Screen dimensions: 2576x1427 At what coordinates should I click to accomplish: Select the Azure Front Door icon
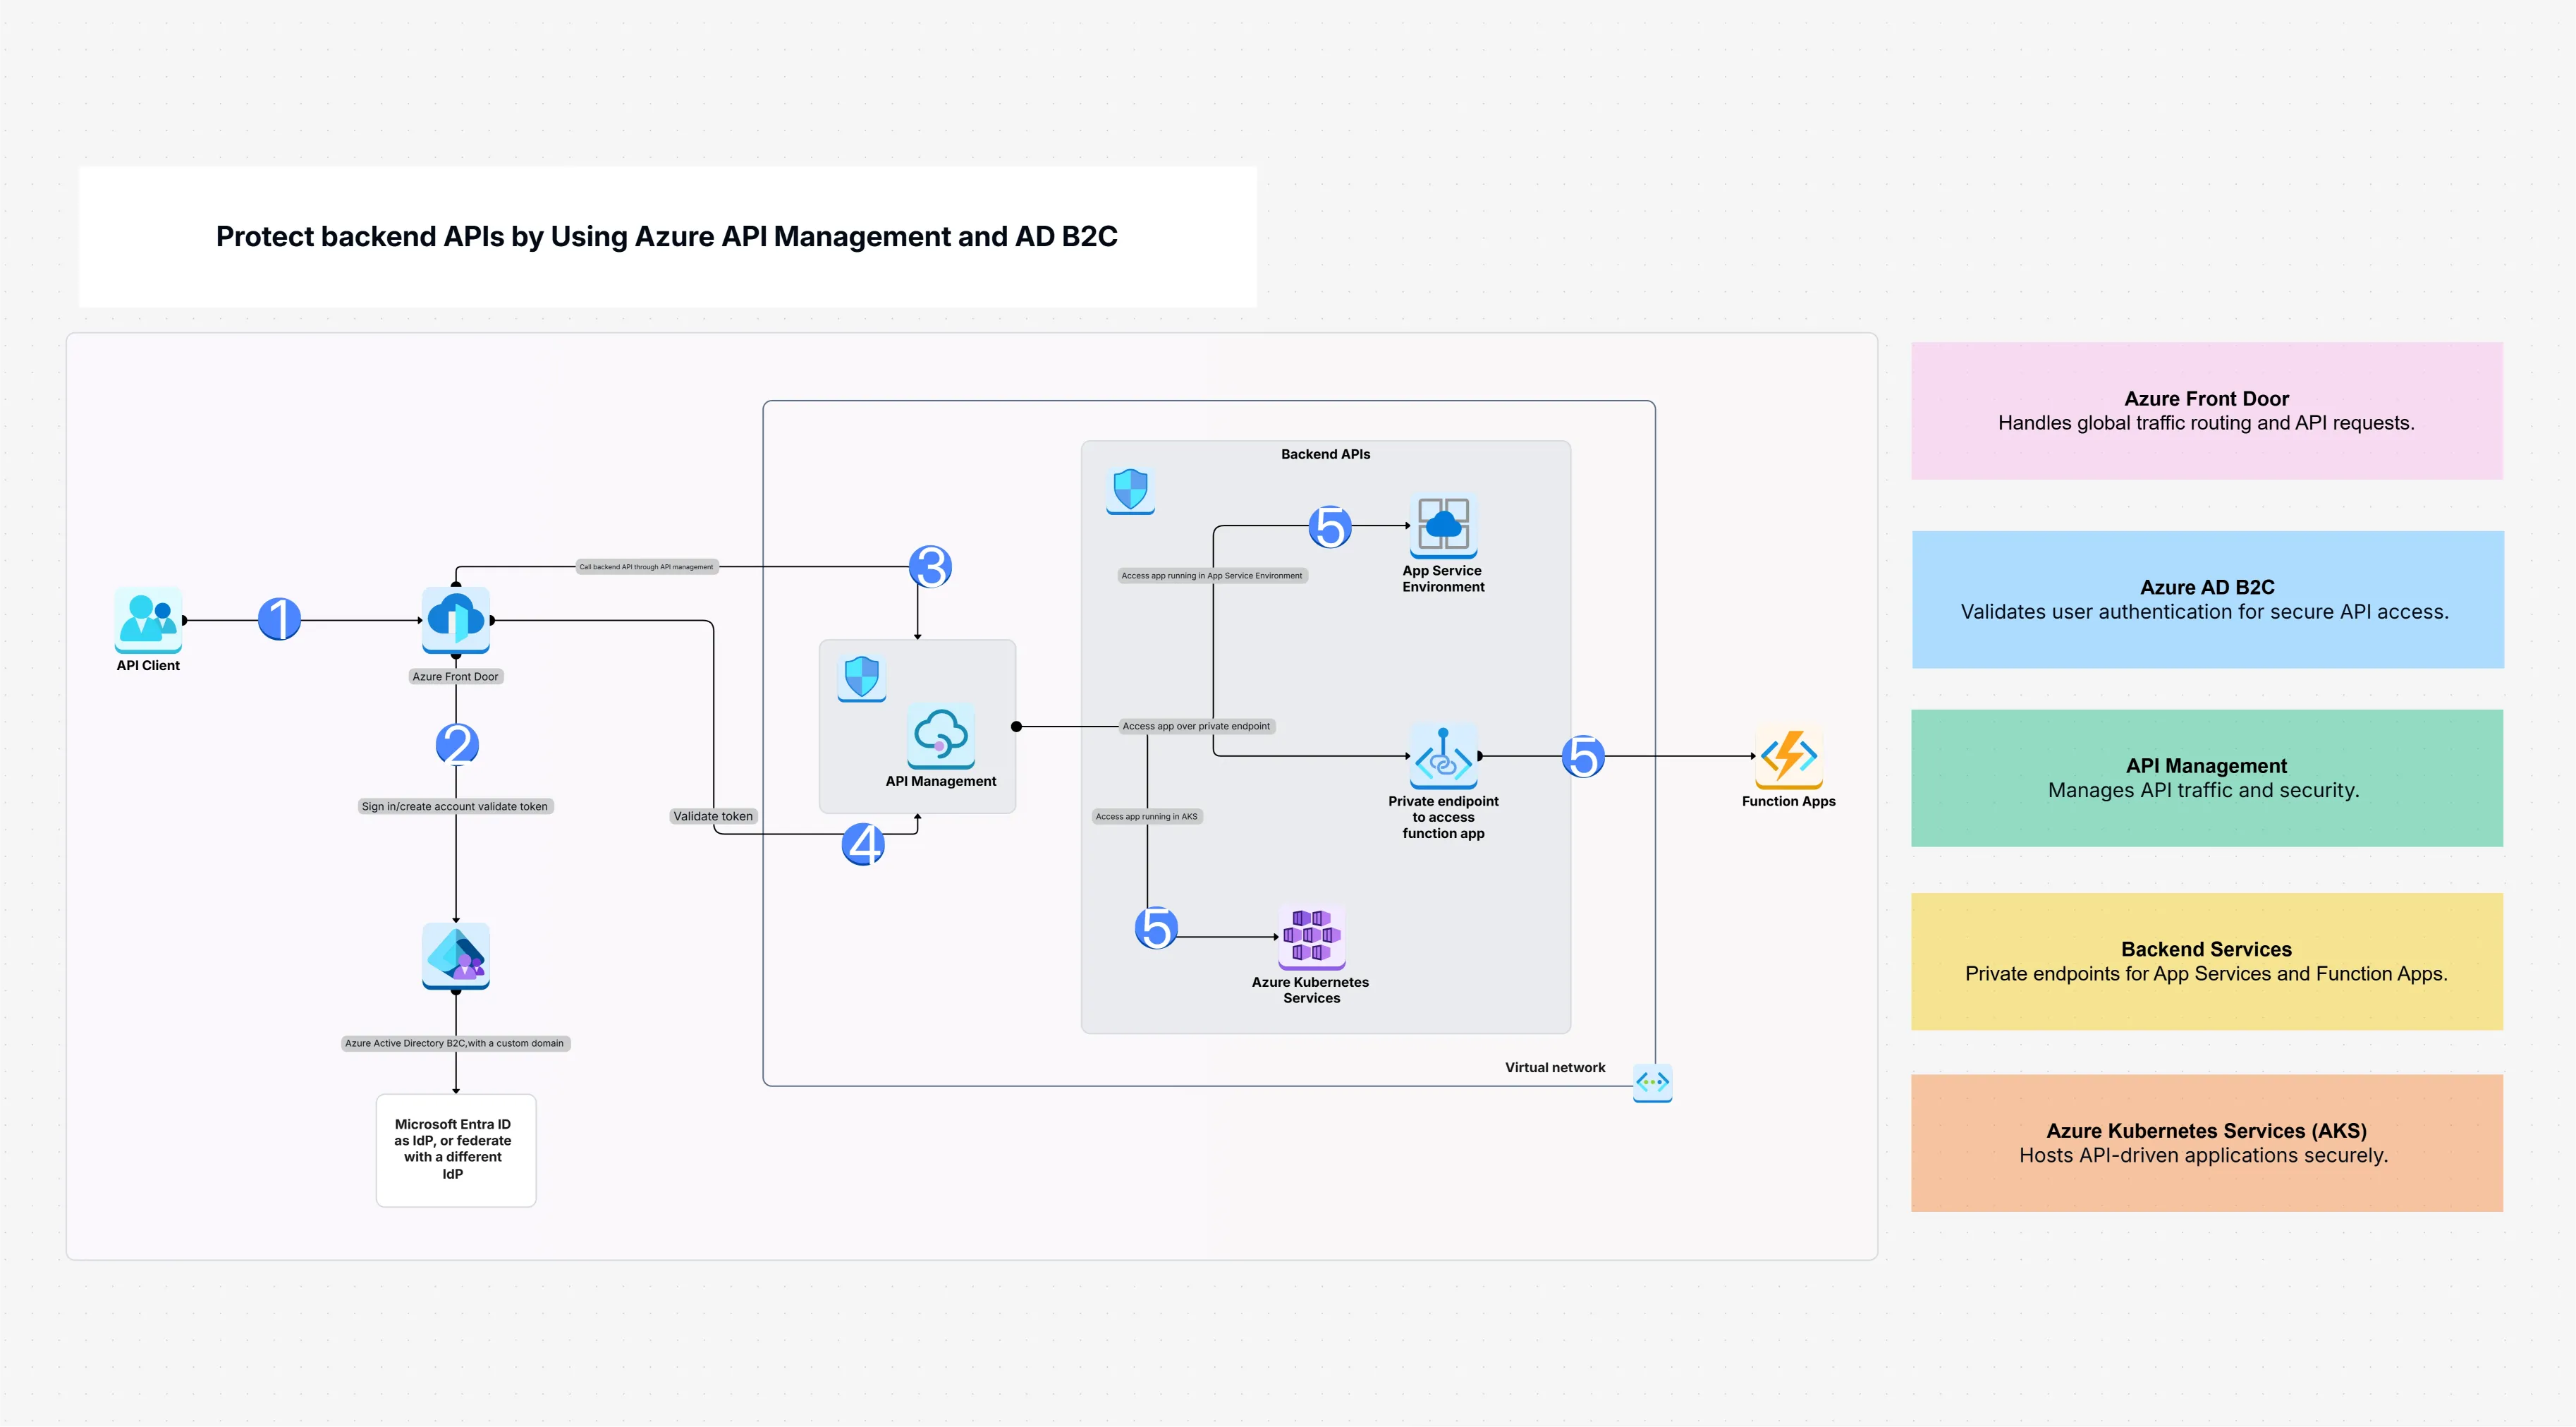(456, 620)
